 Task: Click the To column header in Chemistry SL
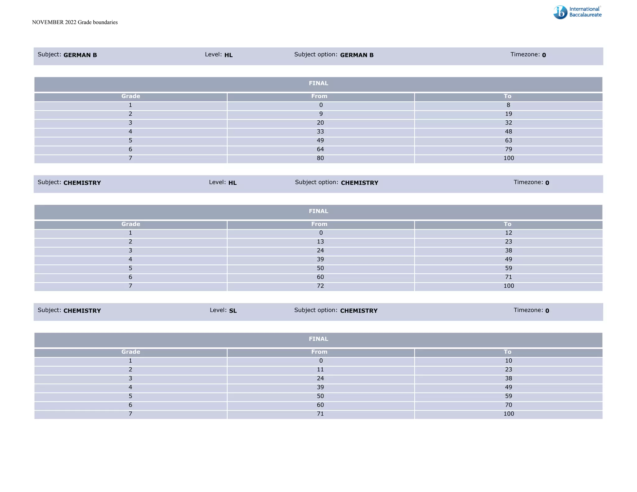507,352
